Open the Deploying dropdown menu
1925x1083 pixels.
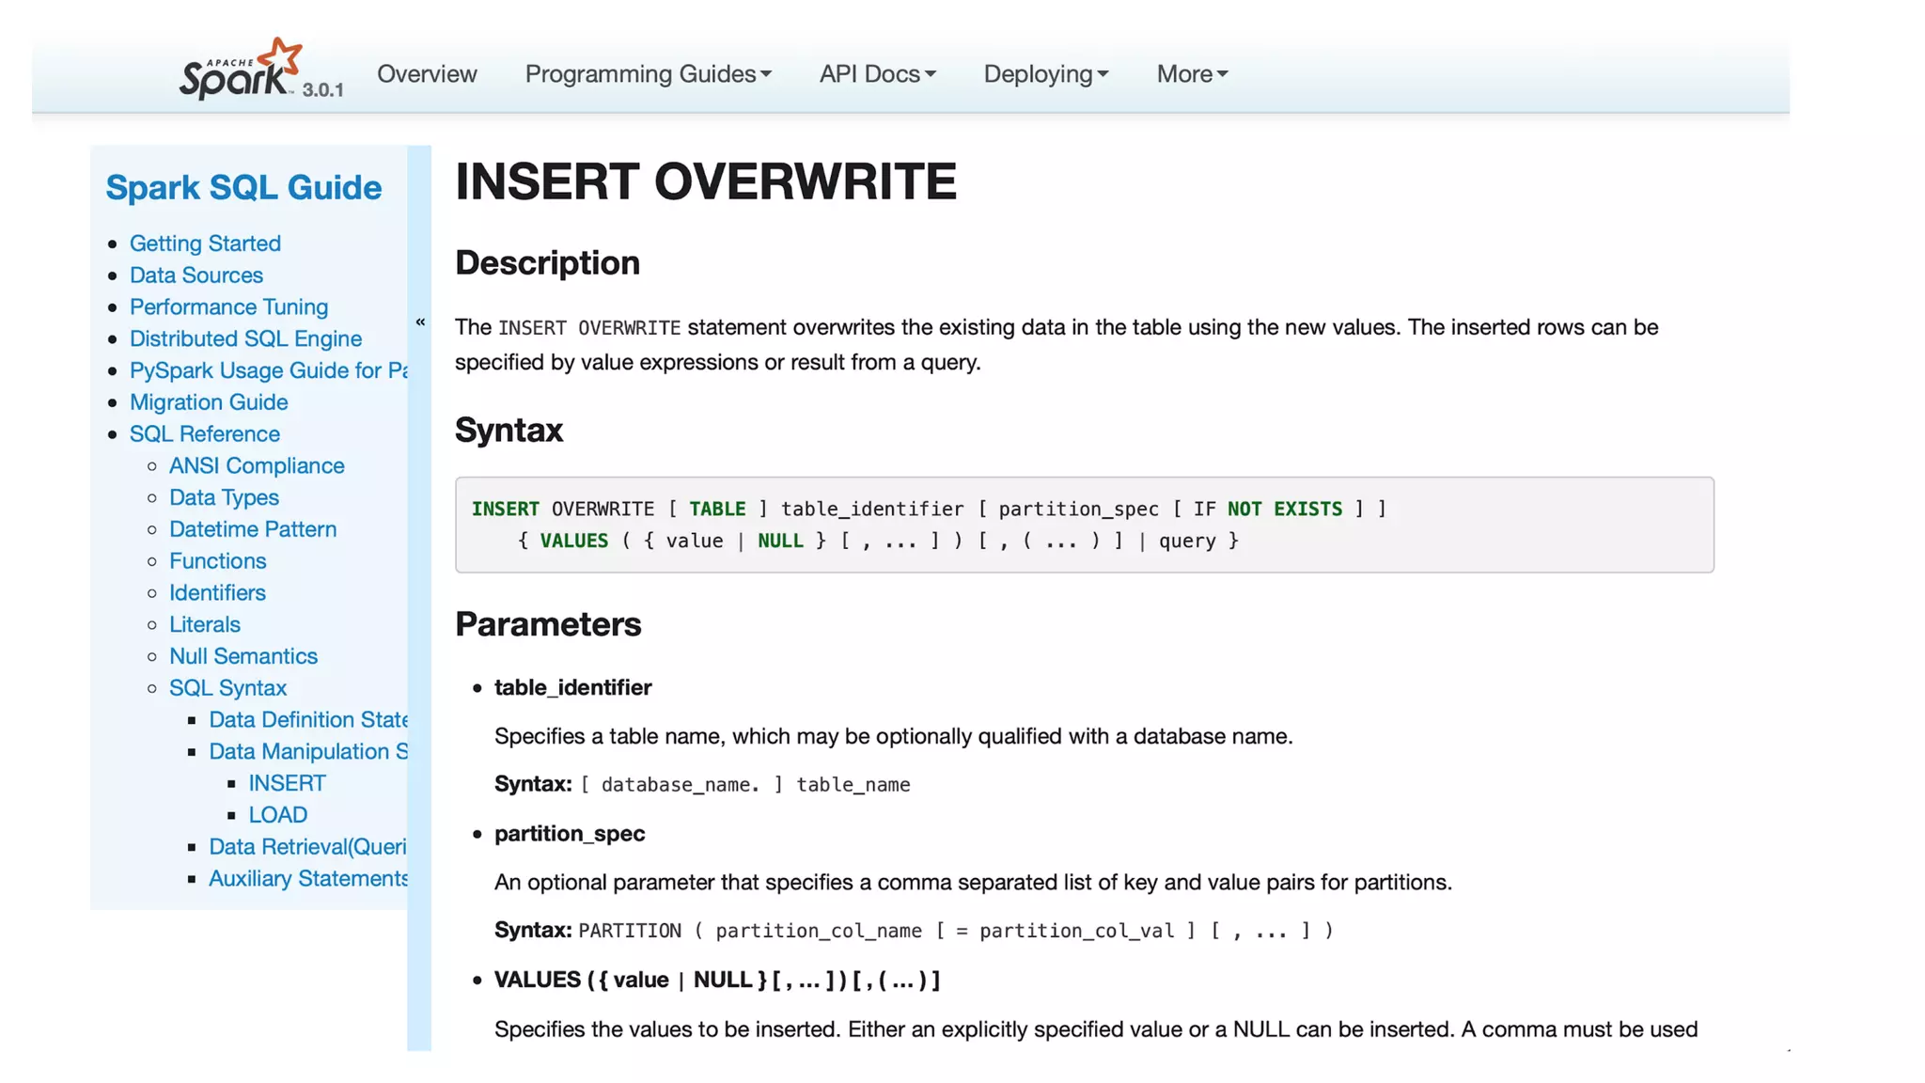(x=1045, y=74)
